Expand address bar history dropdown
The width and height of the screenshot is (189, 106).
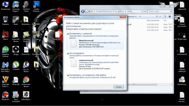pyautogui.click(x=142, y=11)
